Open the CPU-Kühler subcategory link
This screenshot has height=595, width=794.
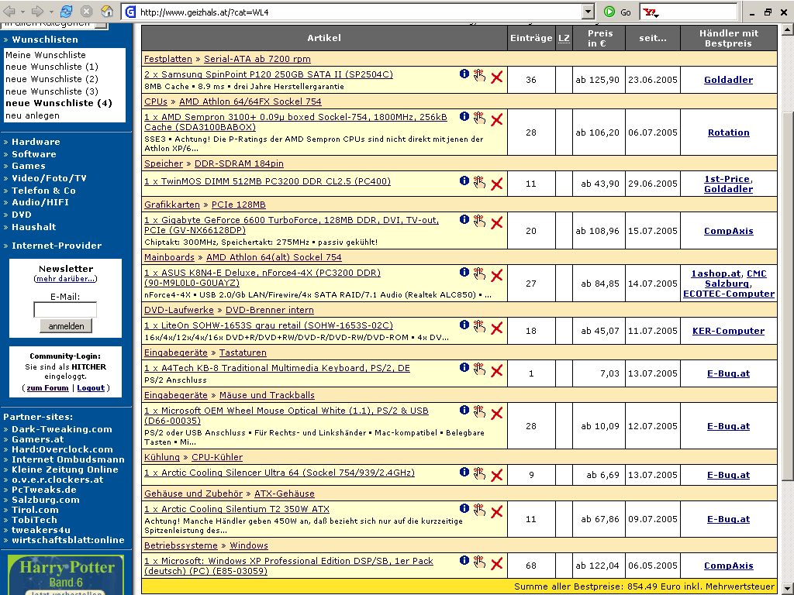(217, 457)
